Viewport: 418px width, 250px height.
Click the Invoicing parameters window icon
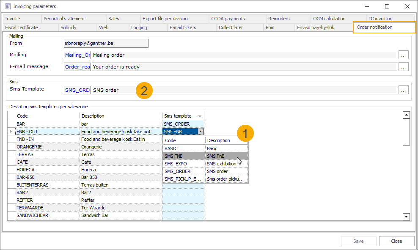click(8, 6)
